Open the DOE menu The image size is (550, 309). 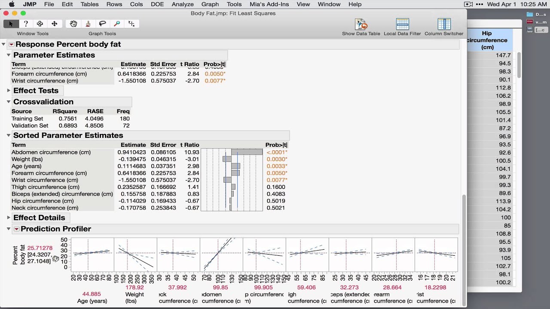coord(157,4)
